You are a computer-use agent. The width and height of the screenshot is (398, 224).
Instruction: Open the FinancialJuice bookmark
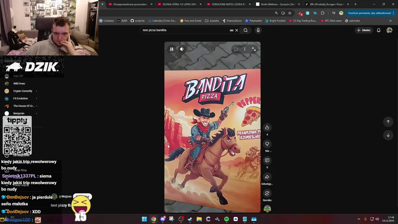click(x=232, y=21)
